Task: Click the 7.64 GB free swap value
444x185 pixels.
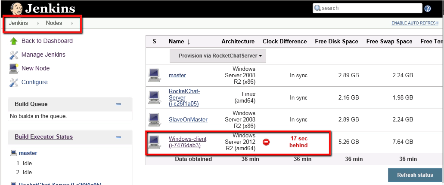Action: (x=403, y=142)
